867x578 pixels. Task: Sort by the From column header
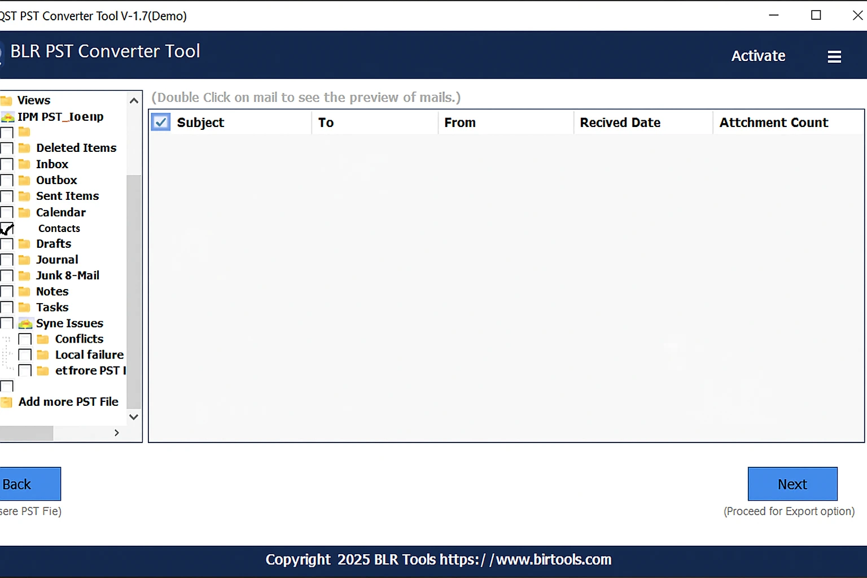[506, 122]
